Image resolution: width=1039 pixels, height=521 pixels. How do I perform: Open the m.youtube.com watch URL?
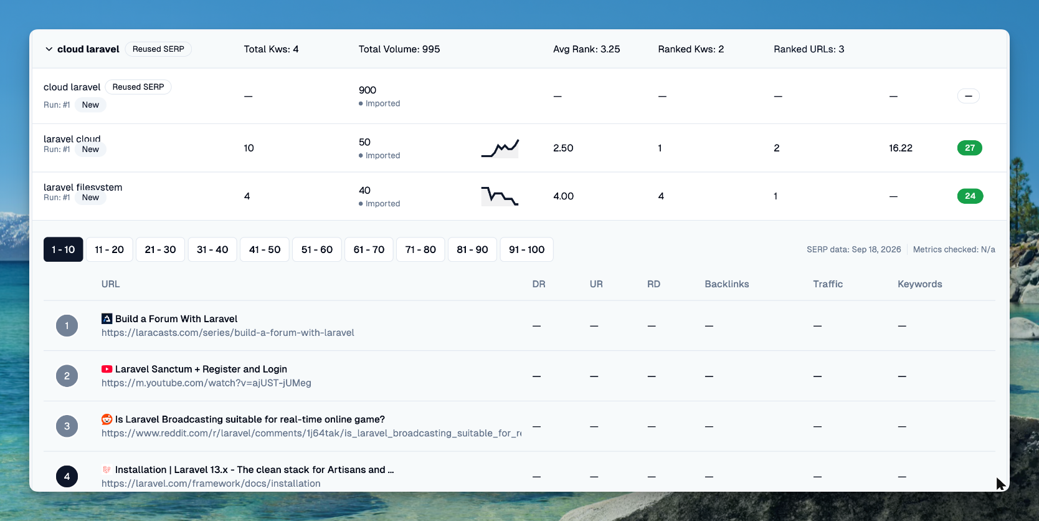pos(206,383)
